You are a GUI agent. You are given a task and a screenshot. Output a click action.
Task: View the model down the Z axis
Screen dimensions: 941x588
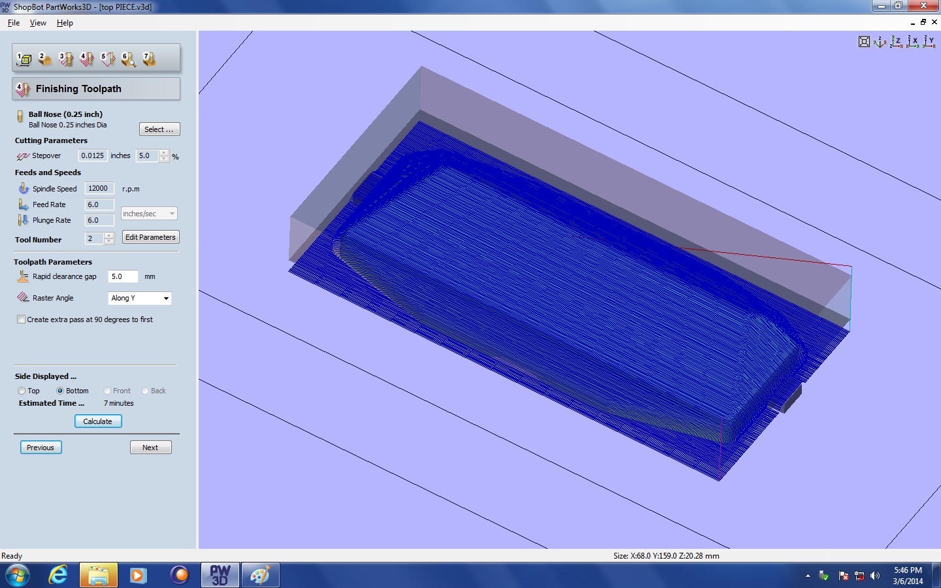point(897,42)
